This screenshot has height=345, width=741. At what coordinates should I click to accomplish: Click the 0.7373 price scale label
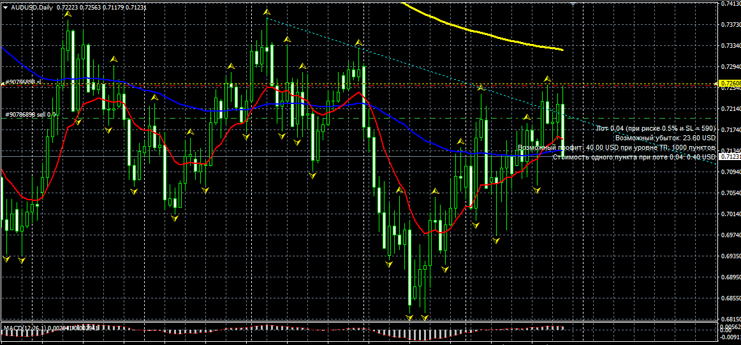click(731, 25)
